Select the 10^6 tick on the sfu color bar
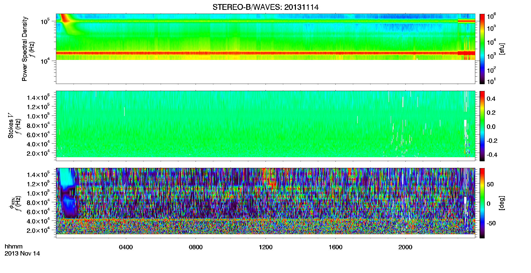The image size is (531, 273). (x=491, y=16)
